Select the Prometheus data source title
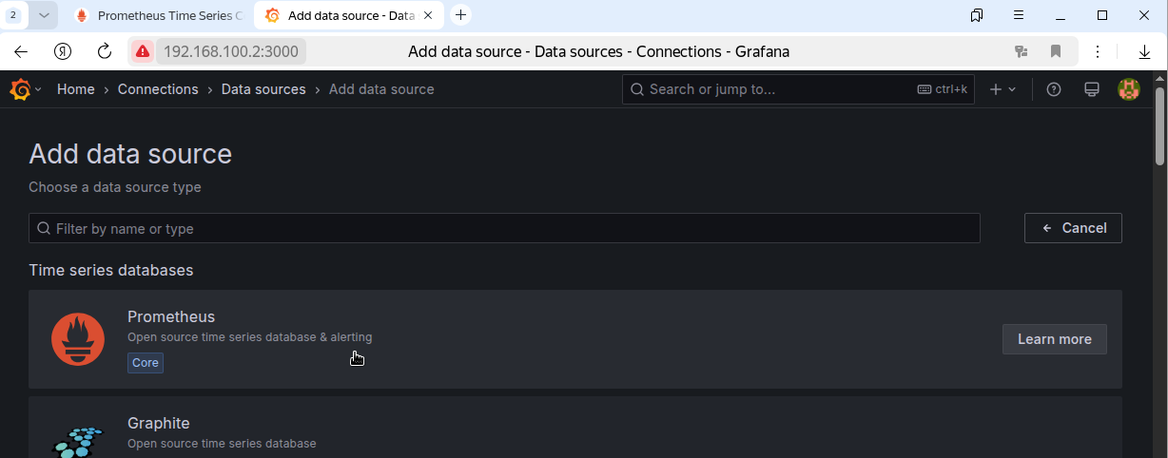The width and height of the screenshot is (1168, 458). point(171,316)
